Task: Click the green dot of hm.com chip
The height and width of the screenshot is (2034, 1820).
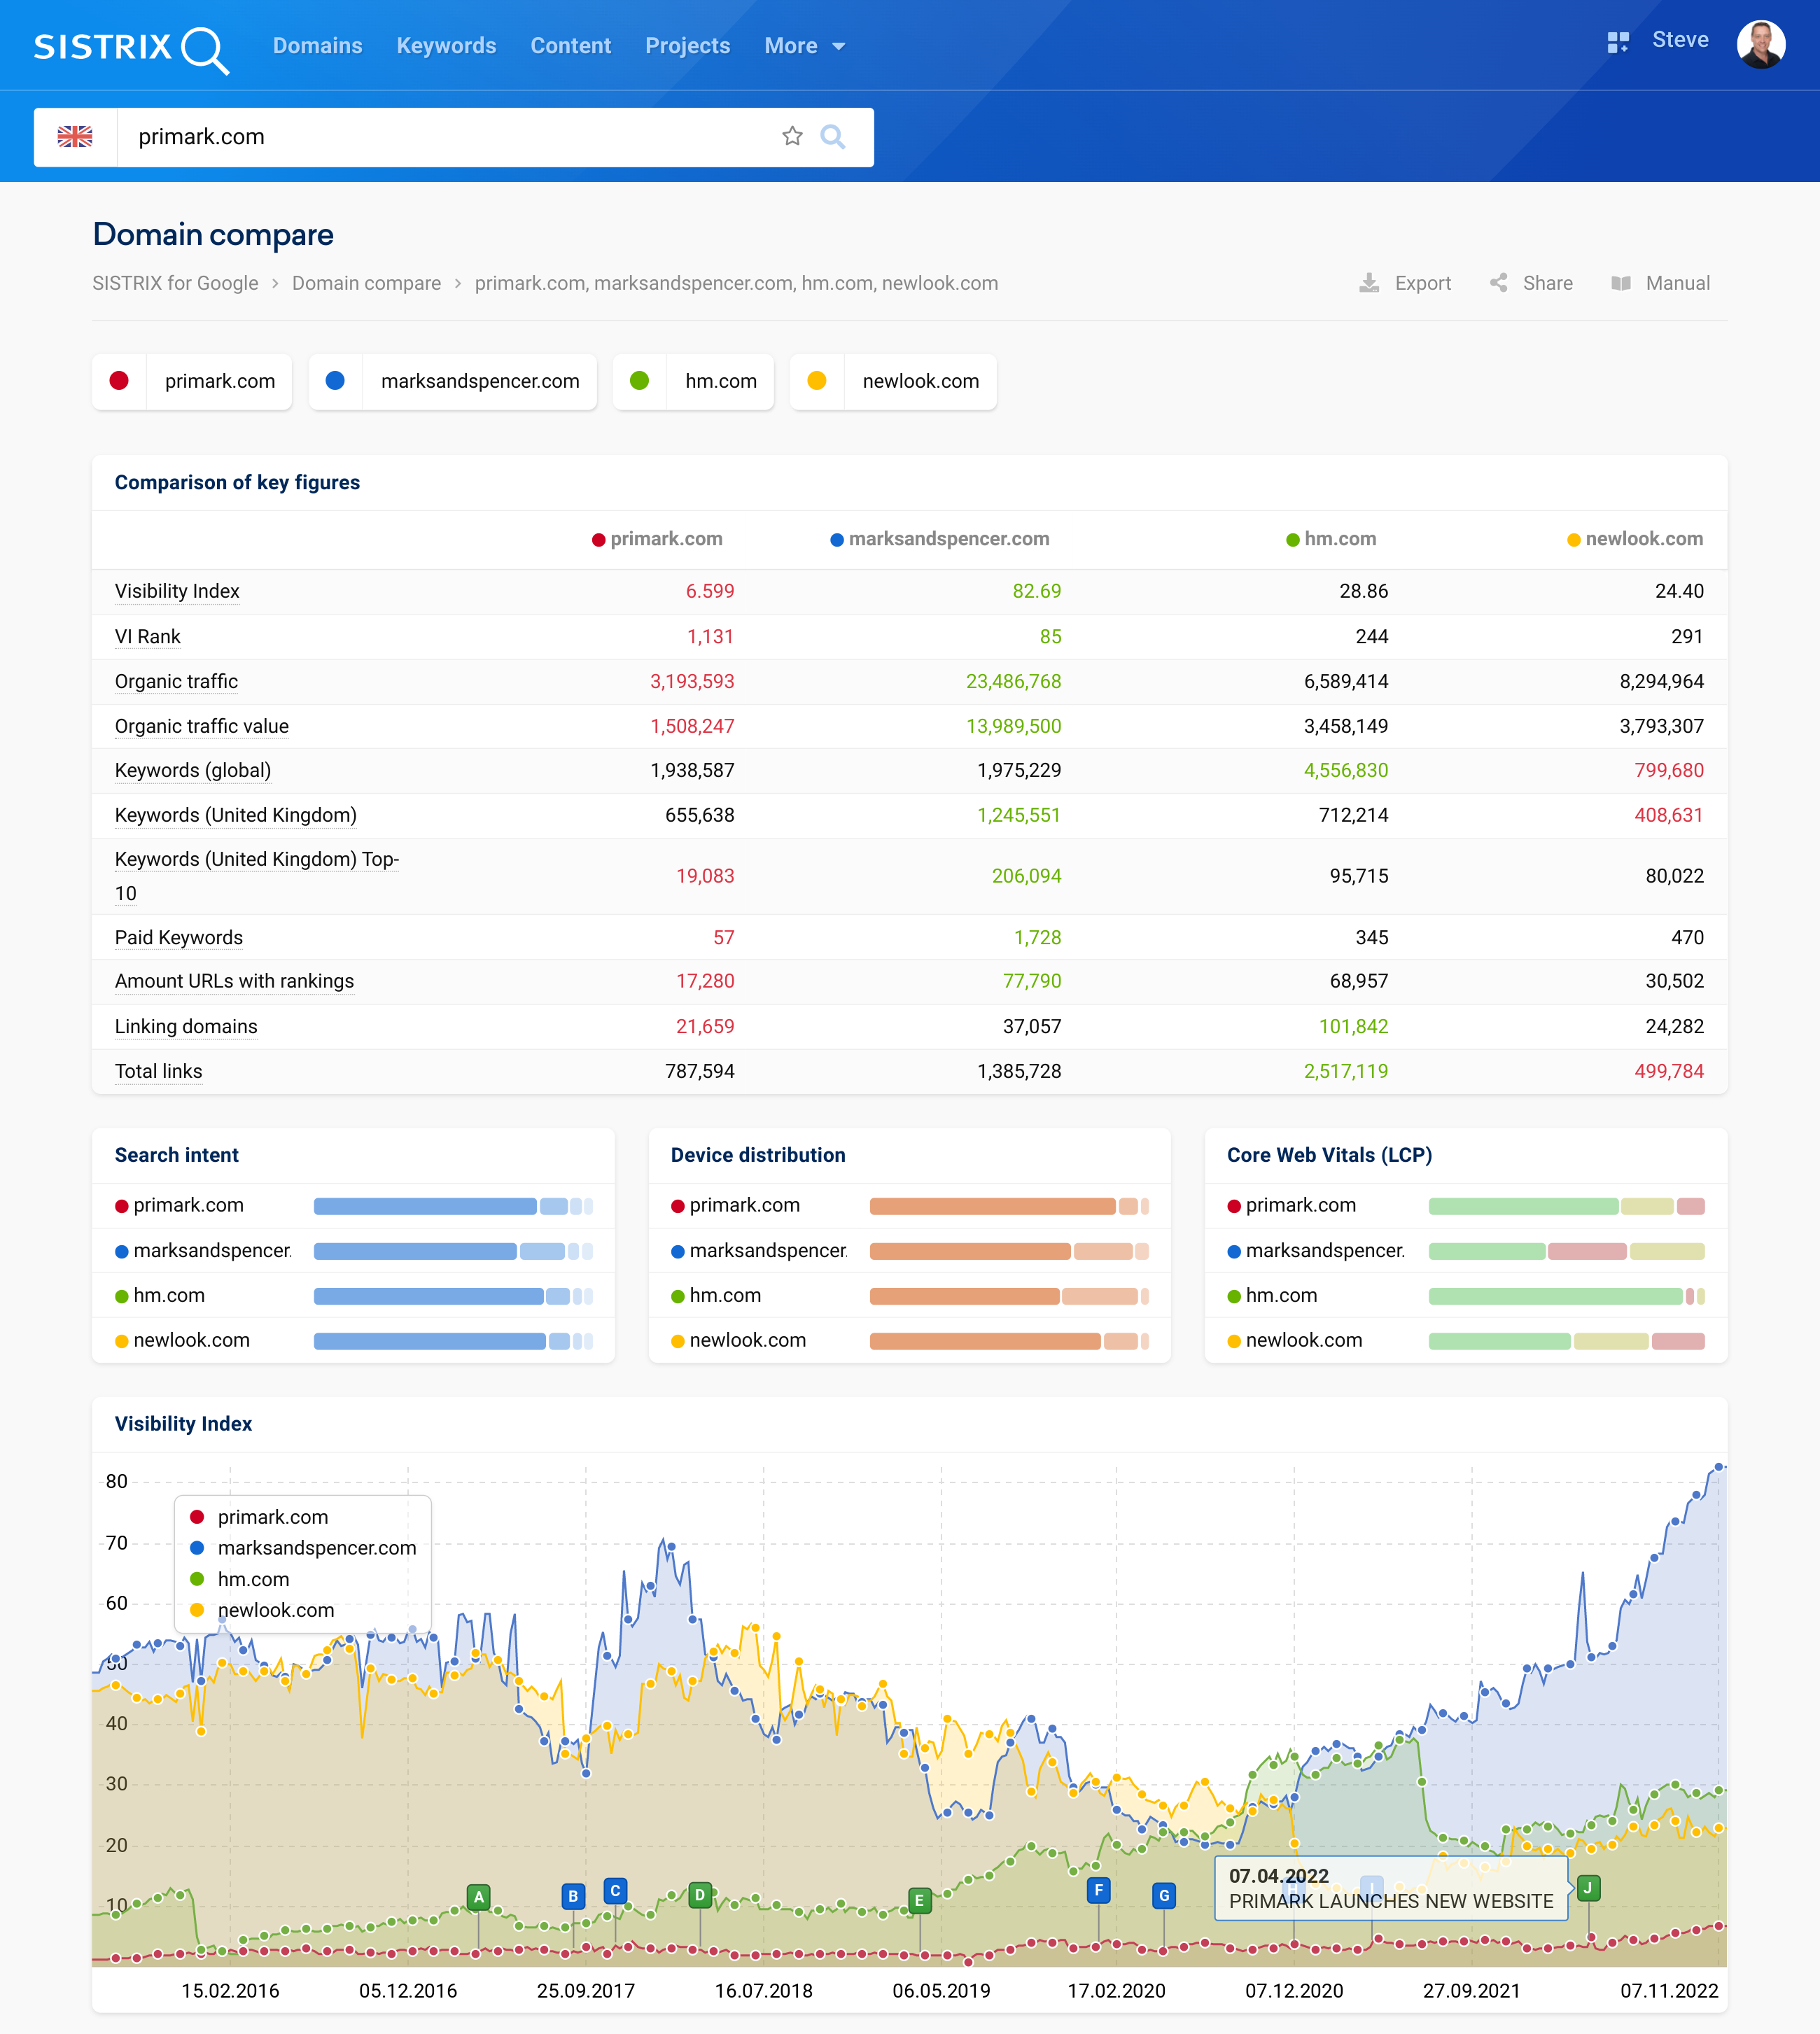Action: point(640,381)
